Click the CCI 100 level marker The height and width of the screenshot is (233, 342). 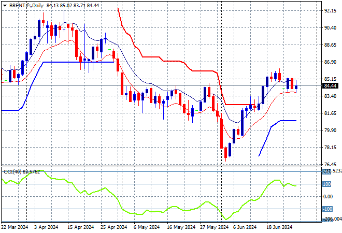coord(327,184)
